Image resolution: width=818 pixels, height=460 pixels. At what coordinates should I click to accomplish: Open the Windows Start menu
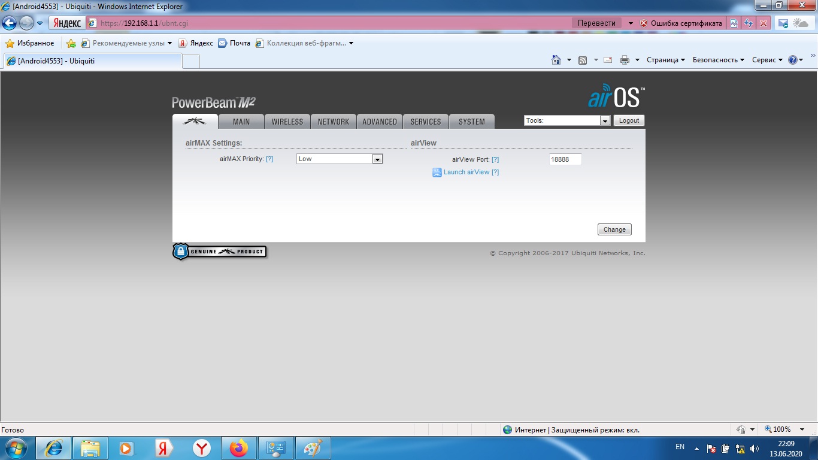click(14, 448)
